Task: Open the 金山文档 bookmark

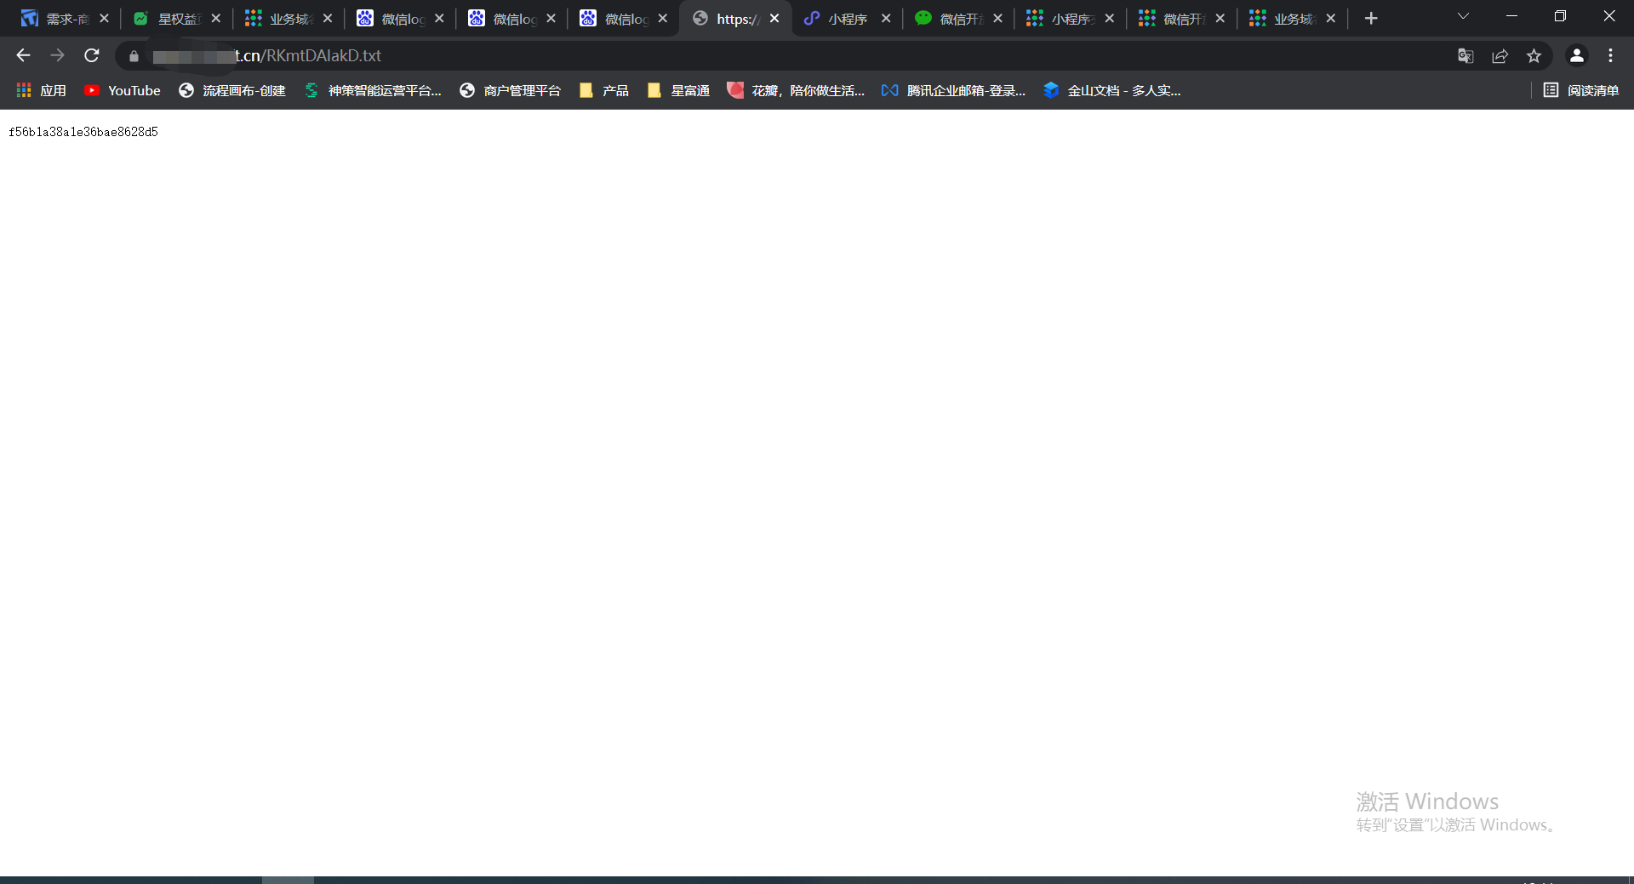Action: coord(1111,90)
